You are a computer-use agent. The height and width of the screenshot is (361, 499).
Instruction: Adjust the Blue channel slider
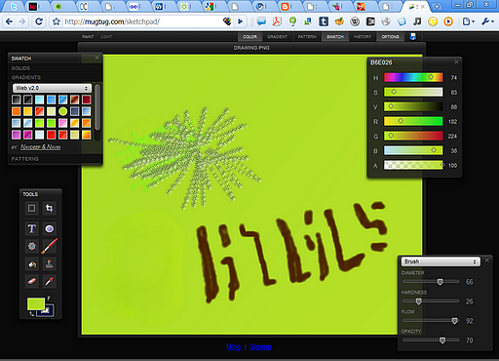click(x=413, y=150)
